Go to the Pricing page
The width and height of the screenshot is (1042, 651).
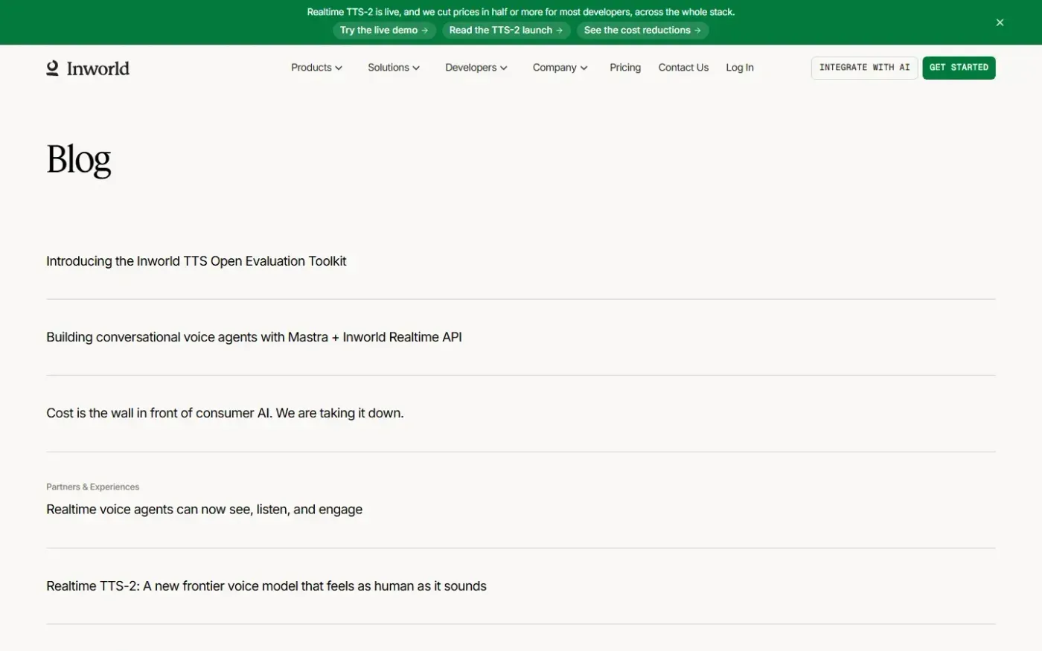pyautogui.click(x=625, y=68)
